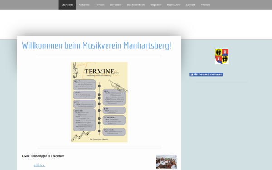Screen dimensions: 272x170
Task: Go to Kontakt page
Action: coord(191,5)
